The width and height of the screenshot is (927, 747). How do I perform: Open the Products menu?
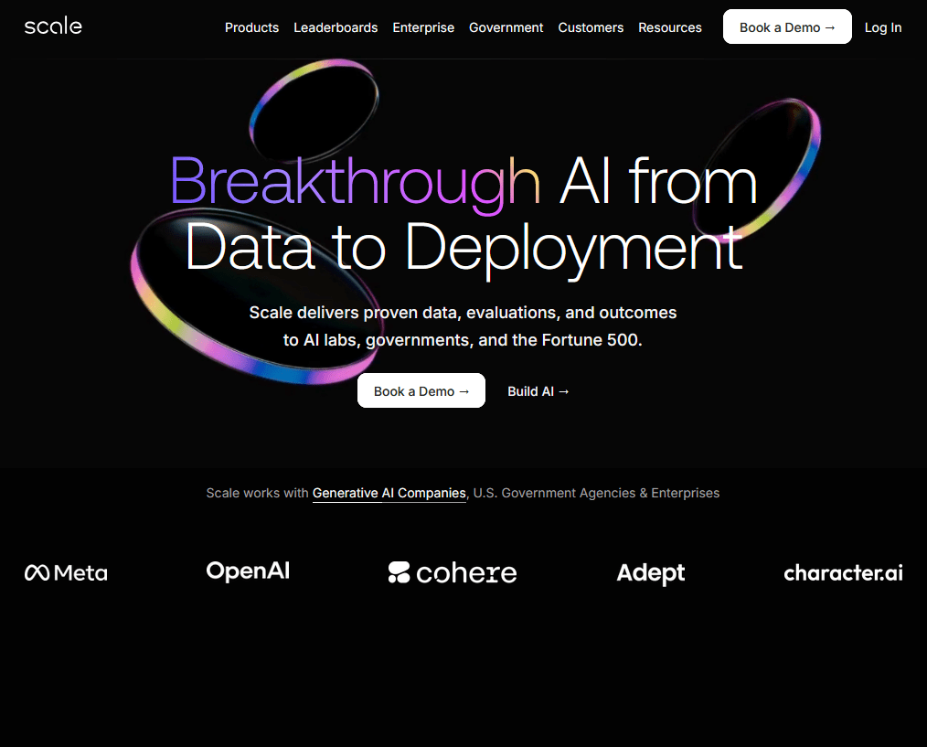(251, 27)
